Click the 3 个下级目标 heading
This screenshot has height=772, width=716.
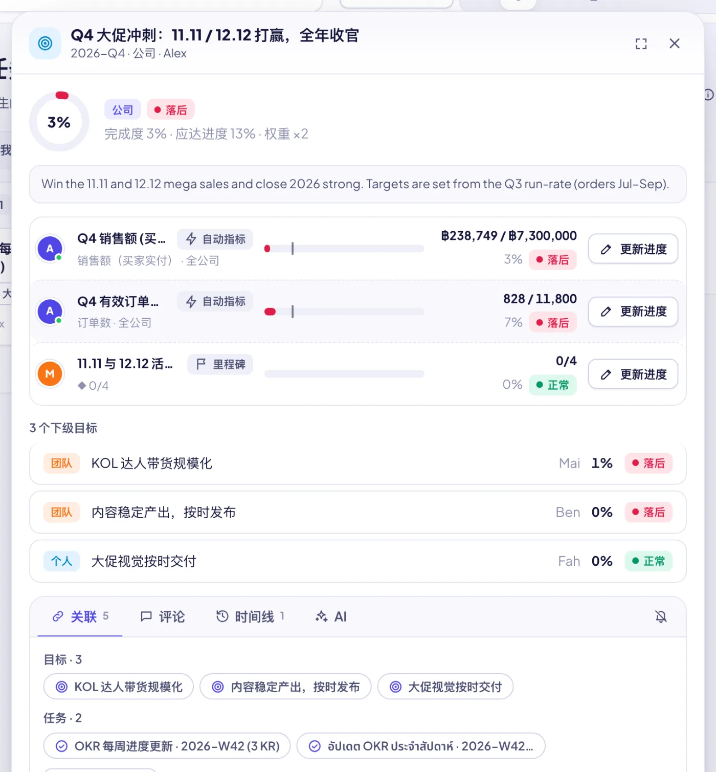63,428
